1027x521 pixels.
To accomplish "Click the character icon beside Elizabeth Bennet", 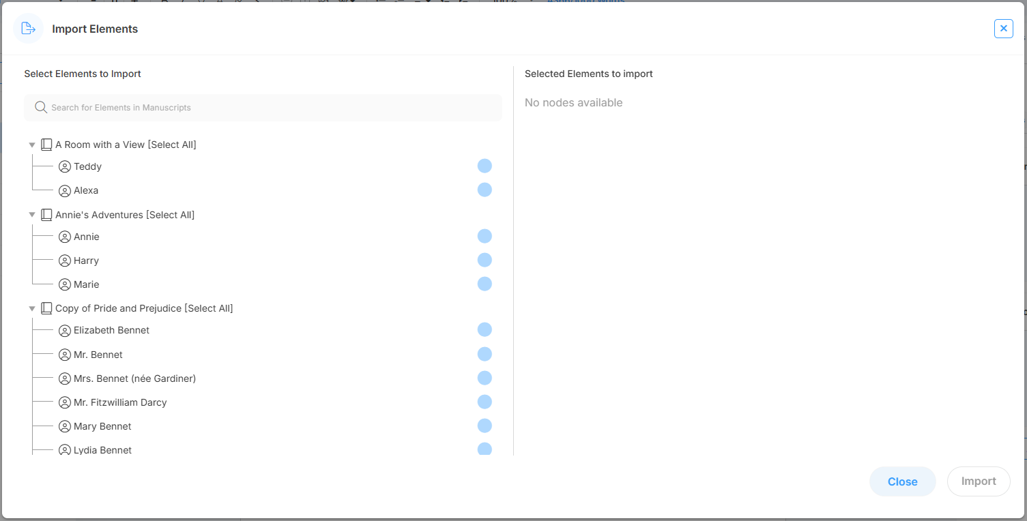I will 65,331.
